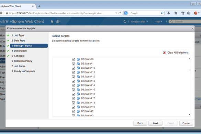Viewport: 201px width, 134px height.
Task: Open a new browser tab with plus
Action: coord(40,6)
